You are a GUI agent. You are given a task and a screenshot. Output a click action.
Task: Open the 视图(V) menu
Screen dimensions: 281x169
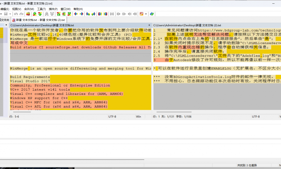point(17,9)
